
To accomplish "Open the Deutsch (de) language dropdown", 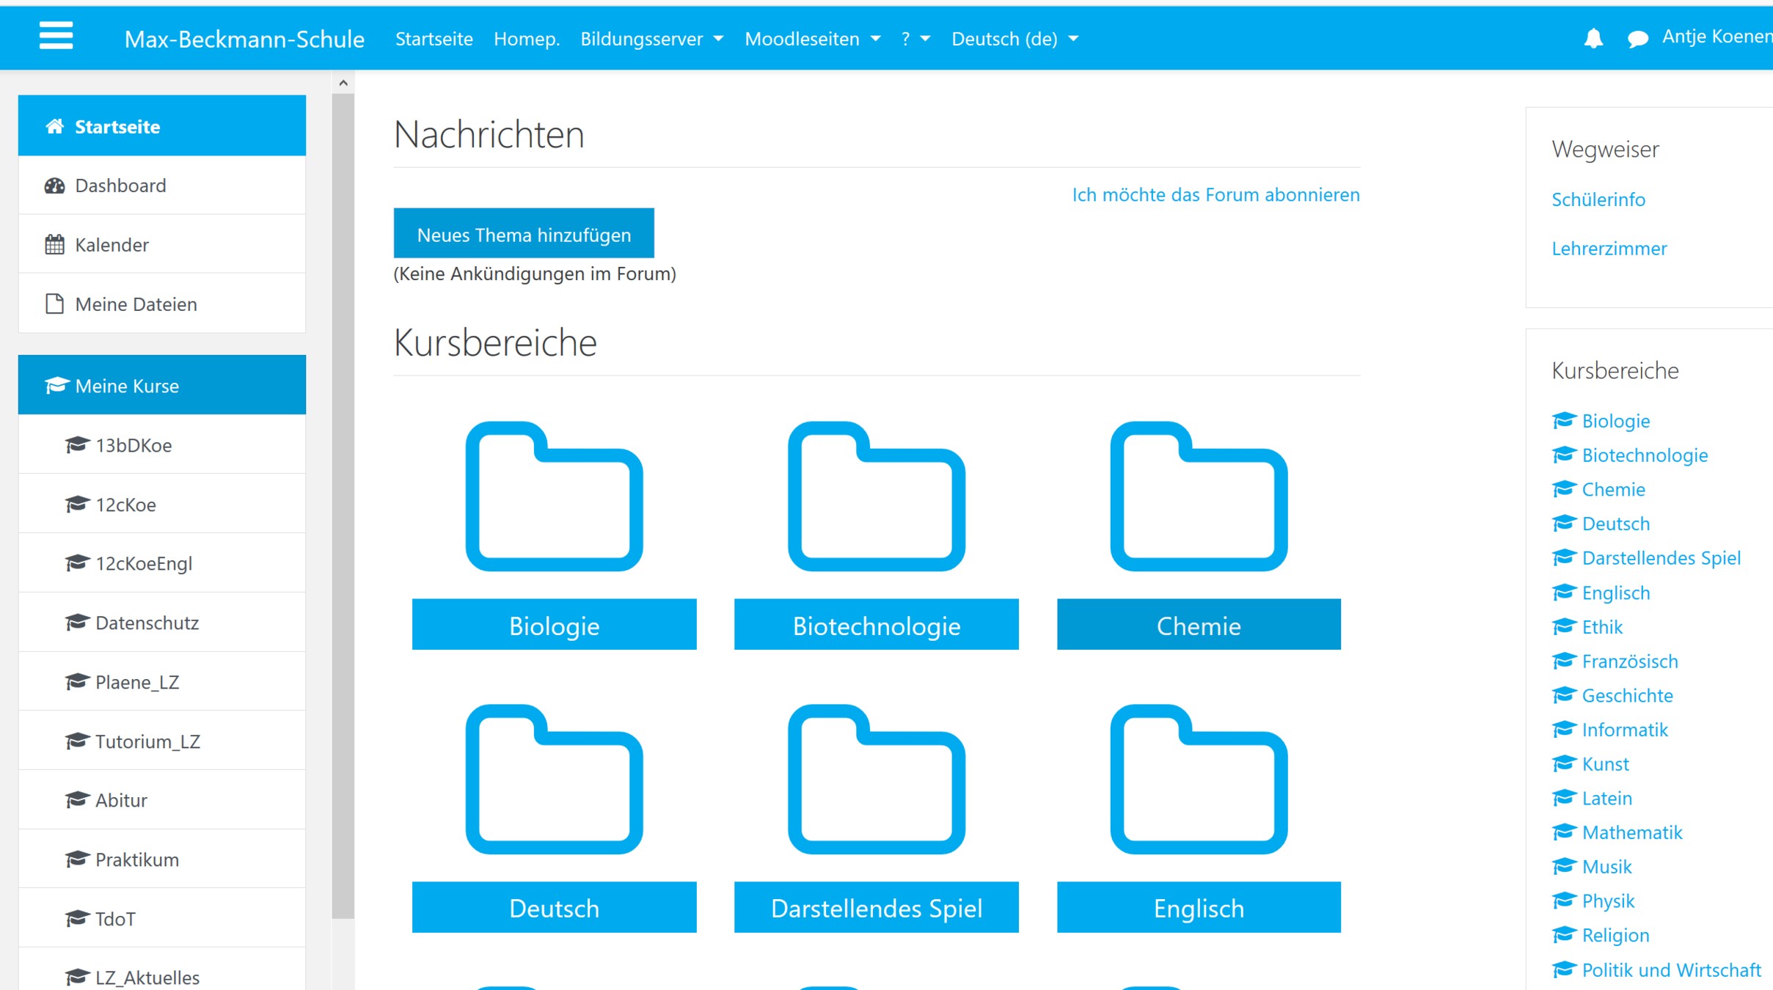I will pyautogui.click(x=1015, y=39).
